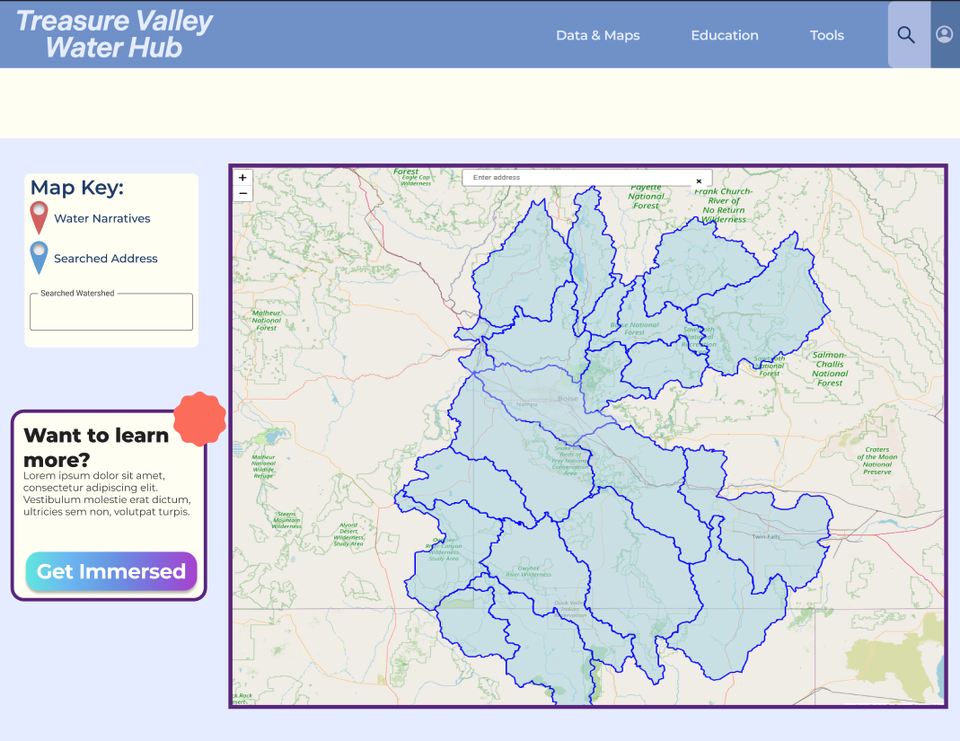Click the Get Immersed button
The height and width of the screenshot is (741, 960).
(x=111, y=571)
